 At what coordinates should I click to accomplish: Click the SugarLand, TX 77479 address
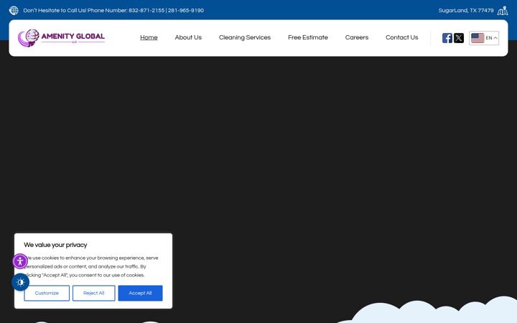466,11
